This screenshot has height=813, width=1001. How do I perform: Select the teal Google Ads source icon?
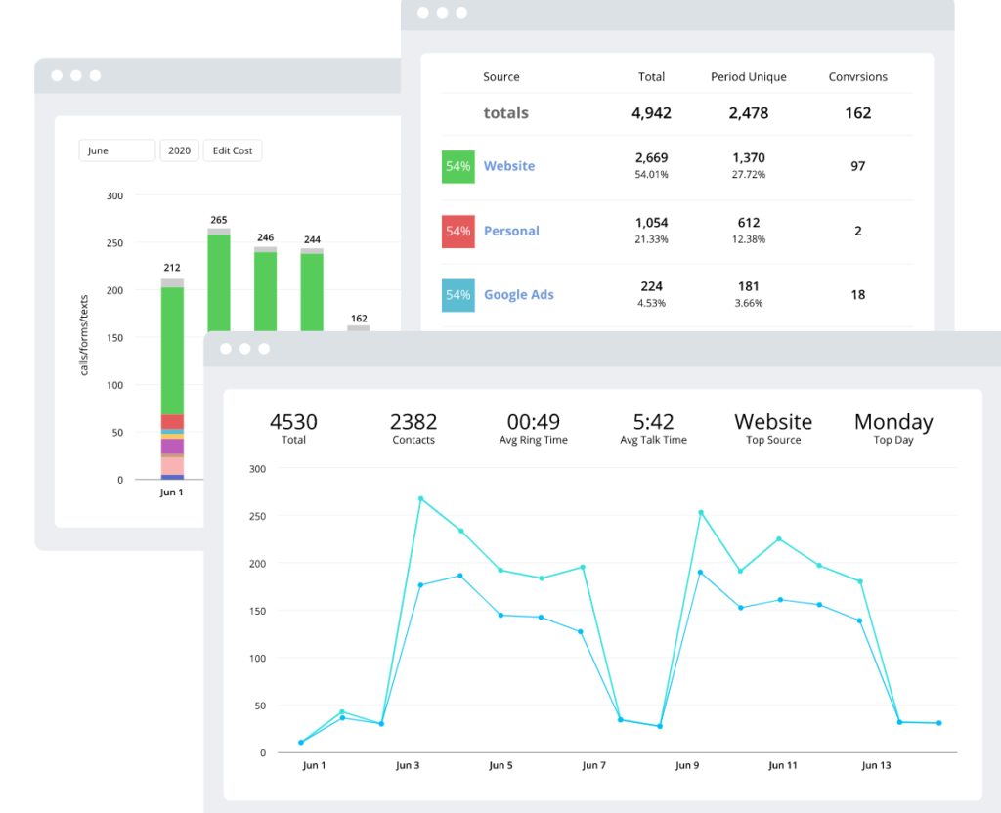coord(457,294)
